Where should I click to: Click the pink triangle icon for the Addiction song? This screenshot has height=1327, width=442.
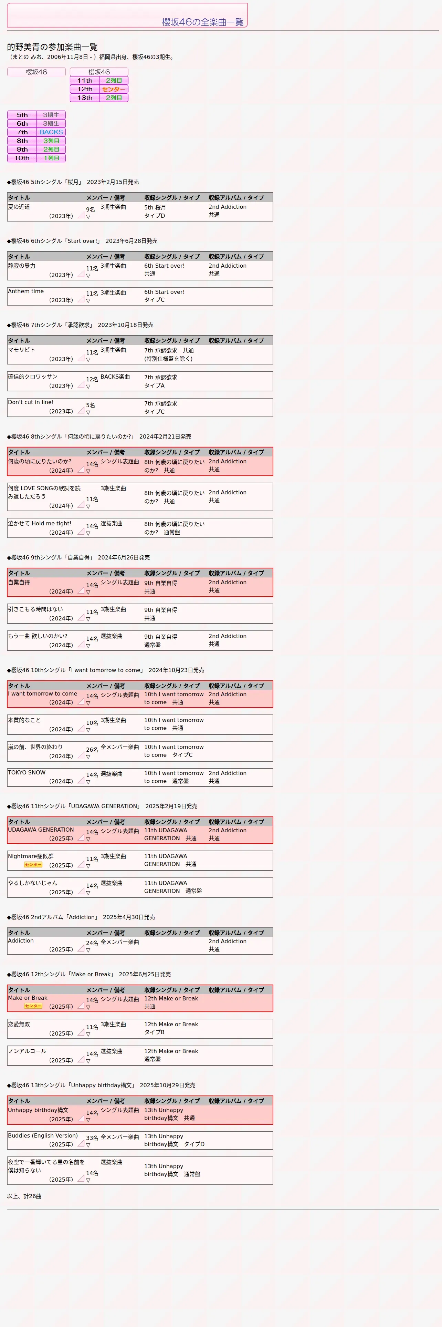[81, 948]
